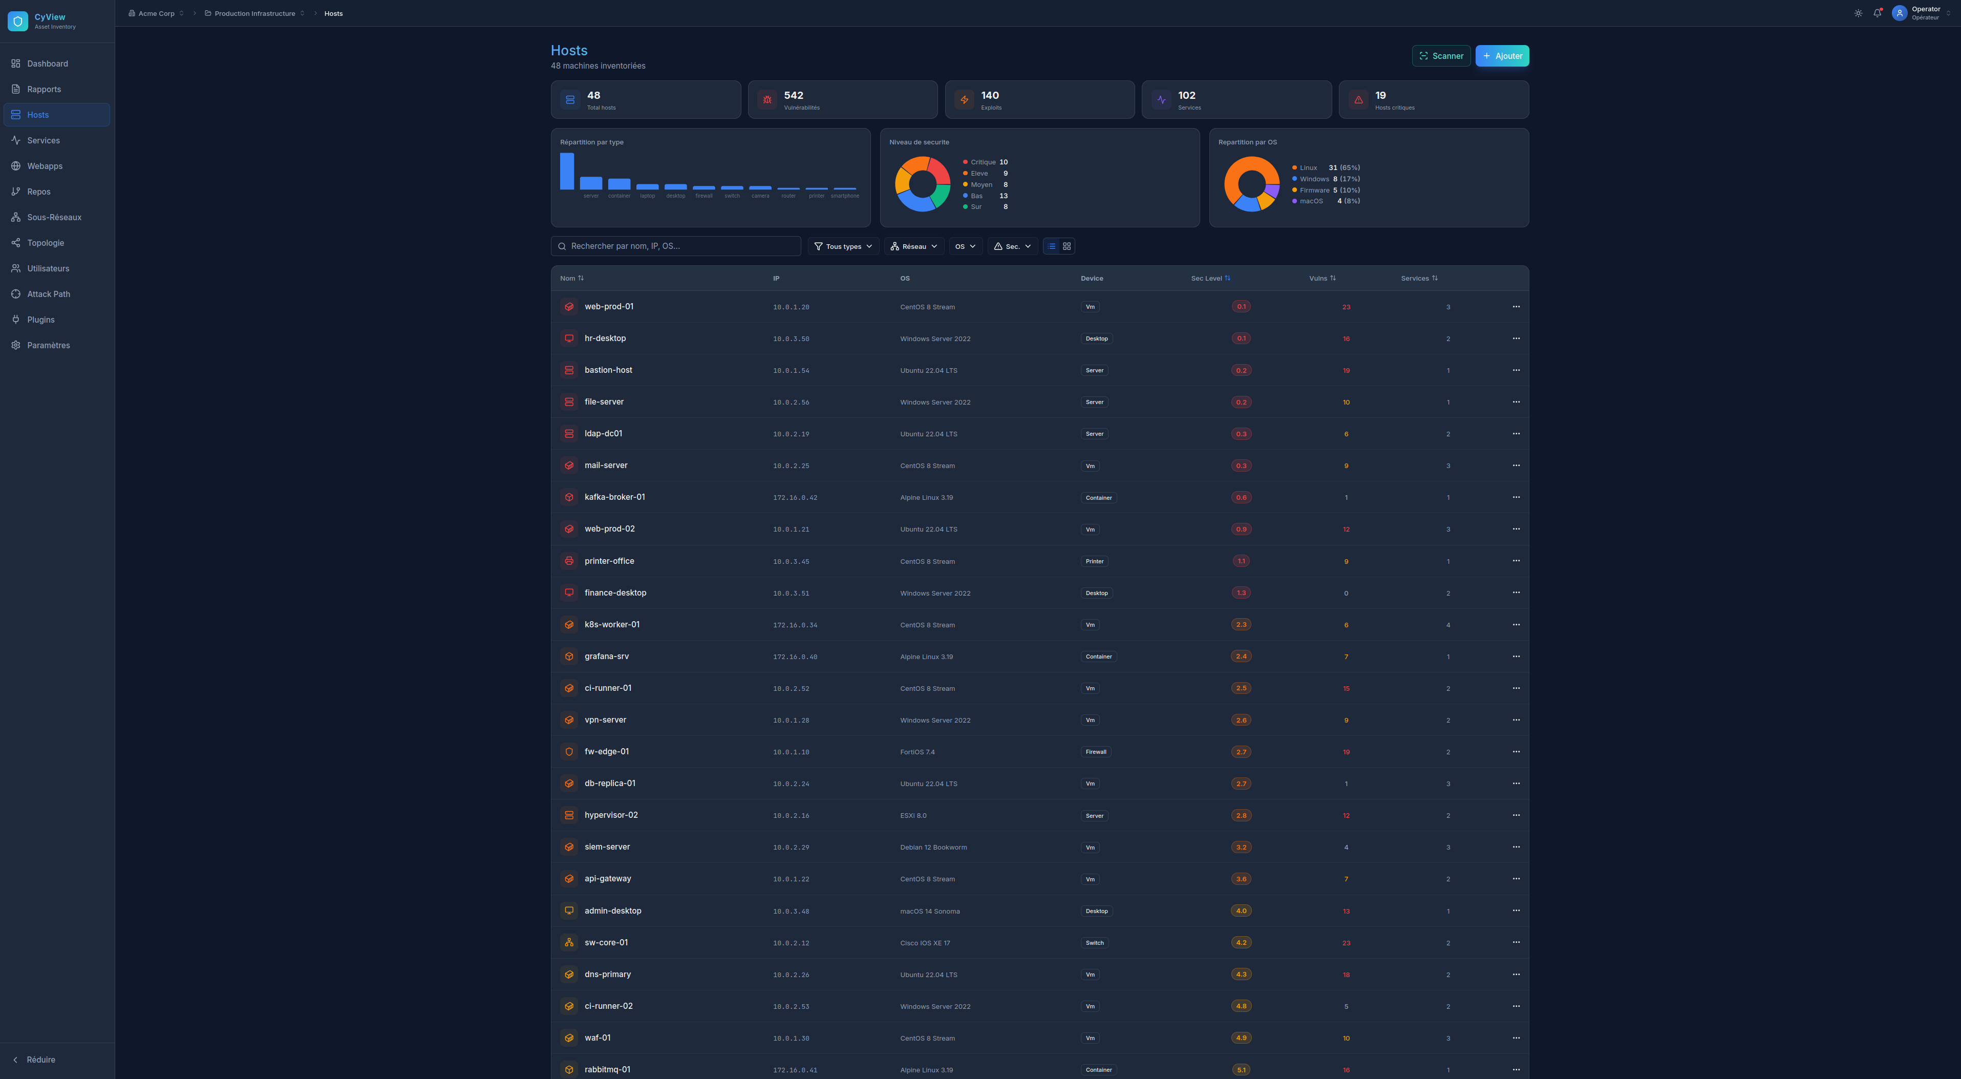
Task: Click the fw-edge-01 firewall icon
Action: (569, 752)
